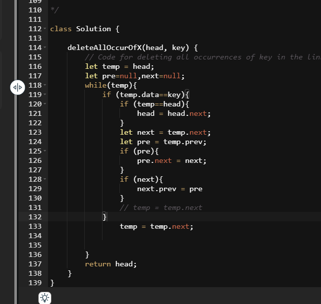
Task: Click on 'next.prev = pre' statement
Action: pos(170,189)
